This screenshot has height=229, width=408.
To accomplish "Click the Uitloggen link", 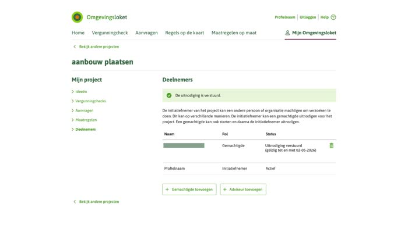I will (x=308, y=17).
